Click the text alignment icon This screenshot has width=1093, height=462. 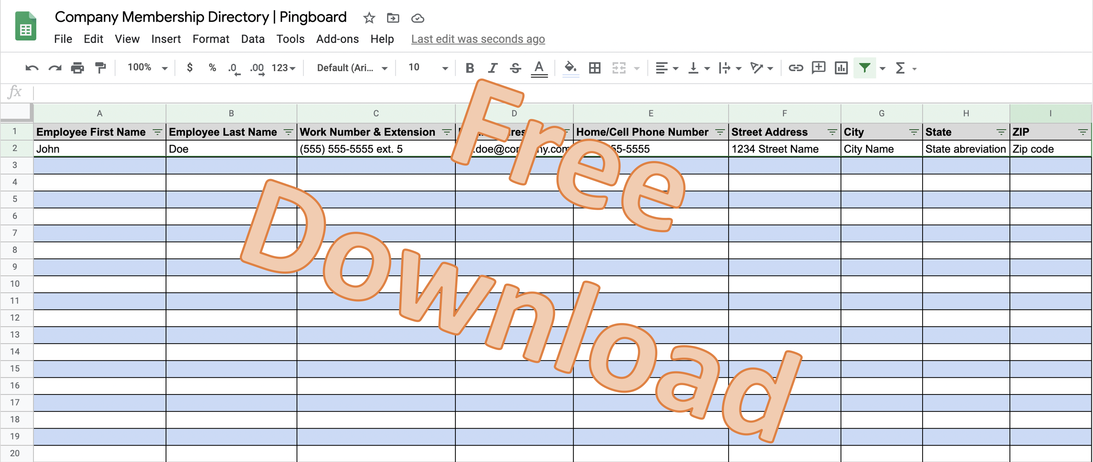pos(660,68)
